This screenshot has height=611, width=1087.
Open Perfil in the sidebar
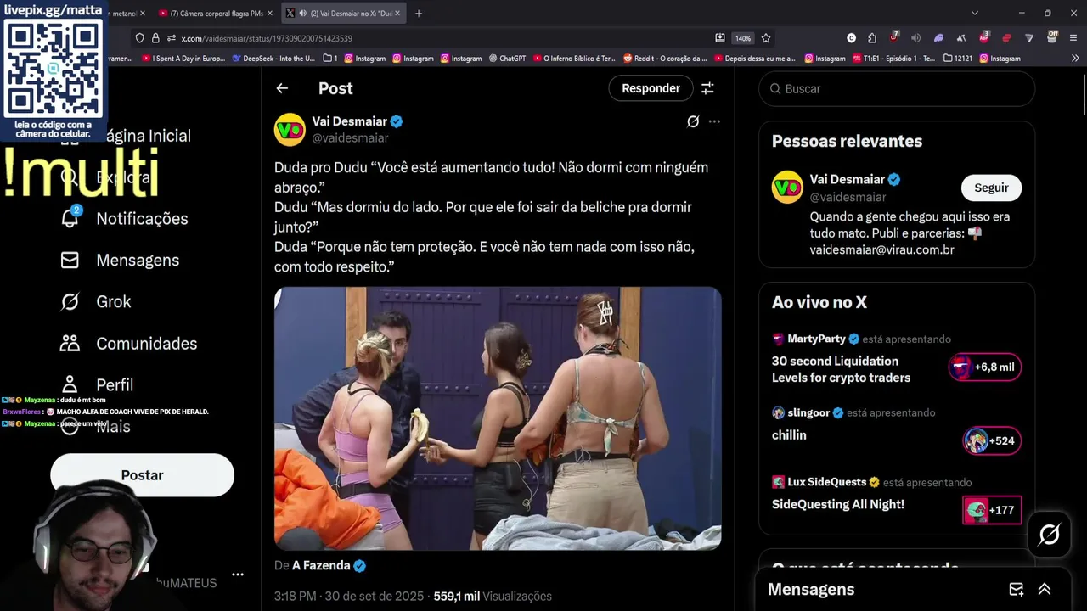tap(97, 384)
